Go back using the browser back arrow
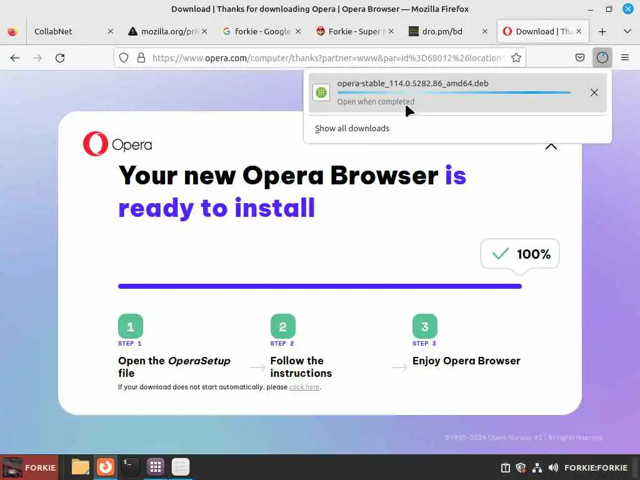Screen dimensions: 640x480 15,58
